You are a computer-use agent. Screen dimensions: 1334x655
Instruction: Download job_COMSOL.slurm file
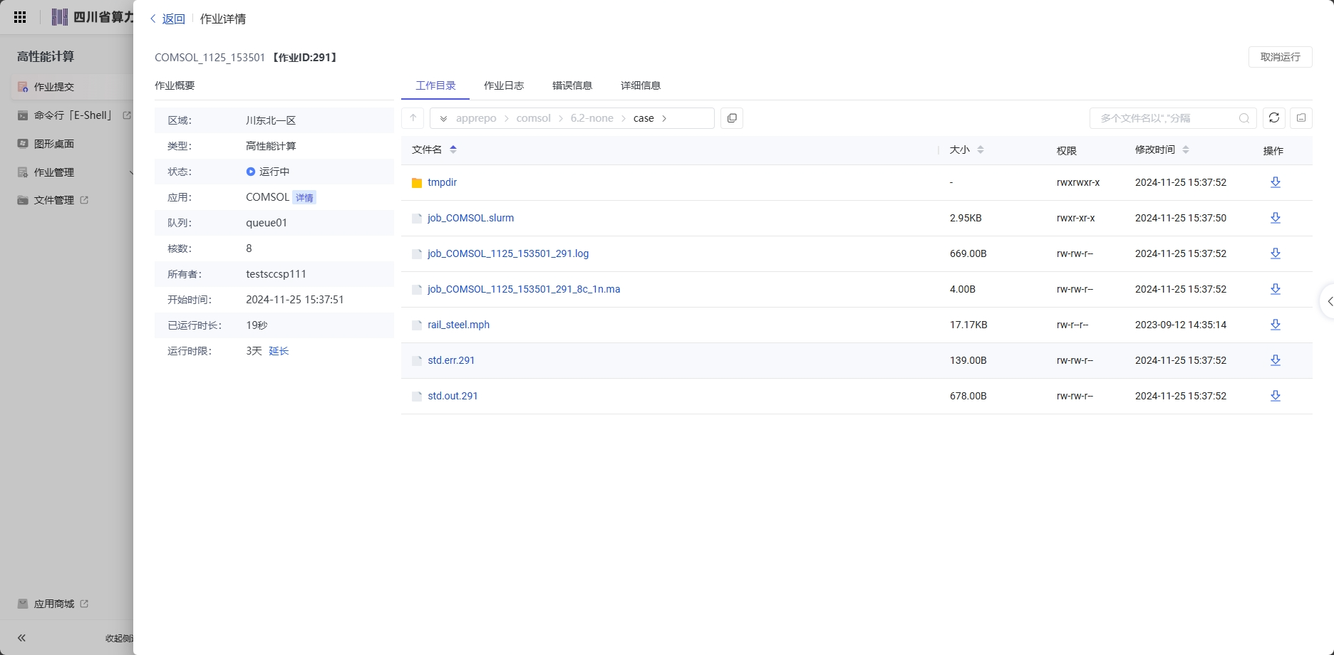tap(1276, 218)
